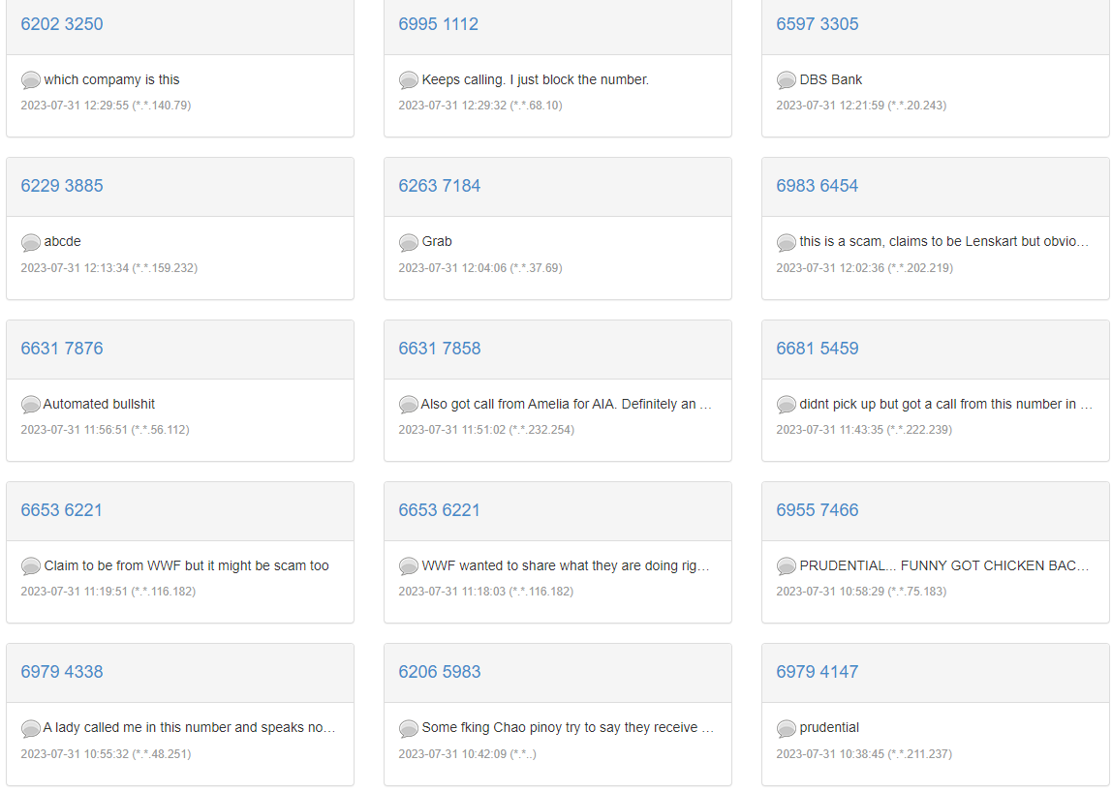Click the comment icon next to the Lenskart scam comment
The width and height of the screenshot is (1112, 792).
(786, 242)
